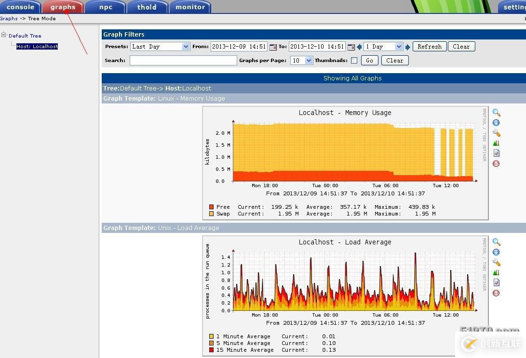The height and width of the screenshot is (358, 526).
Task: Open the wrench icon for Memory Usage graph
Action: tap(496, 133)
